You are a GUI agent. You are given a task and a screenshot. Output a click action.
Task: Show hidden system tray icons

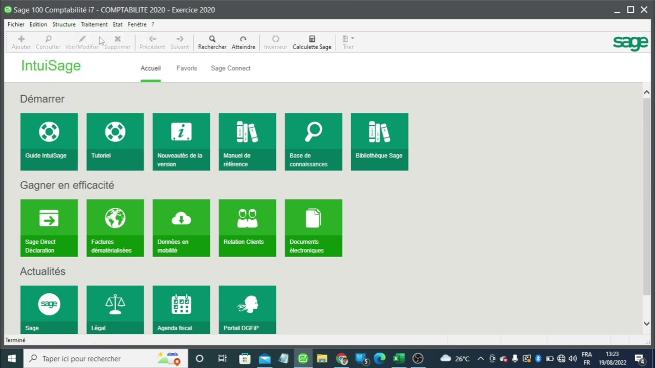481,358
